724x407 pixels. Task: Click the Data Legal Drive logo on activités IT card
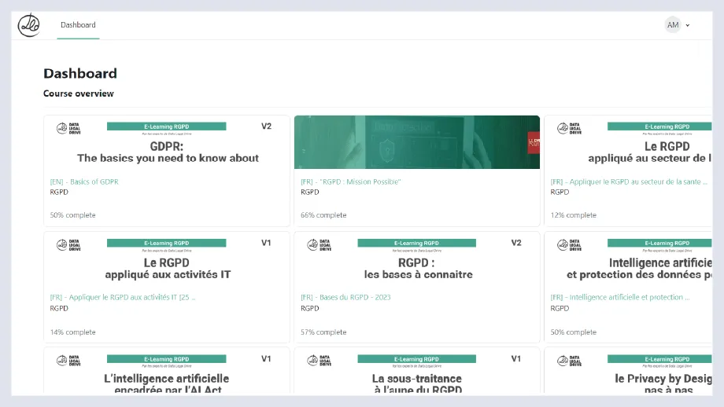tap(68, 245)
